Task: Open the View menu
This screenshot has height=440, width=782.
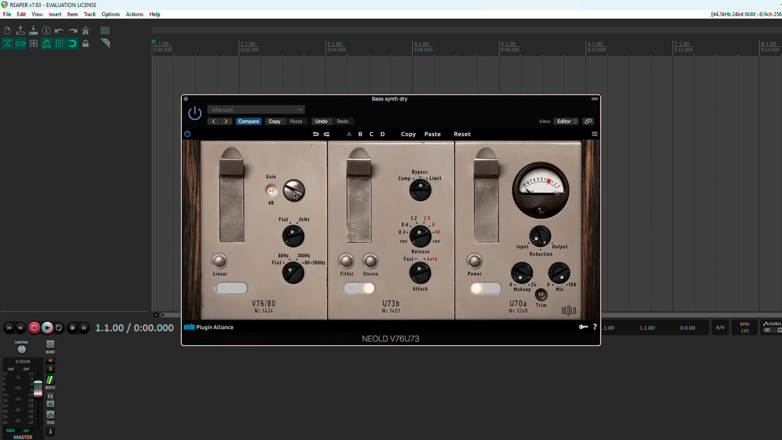Action: 37,14
